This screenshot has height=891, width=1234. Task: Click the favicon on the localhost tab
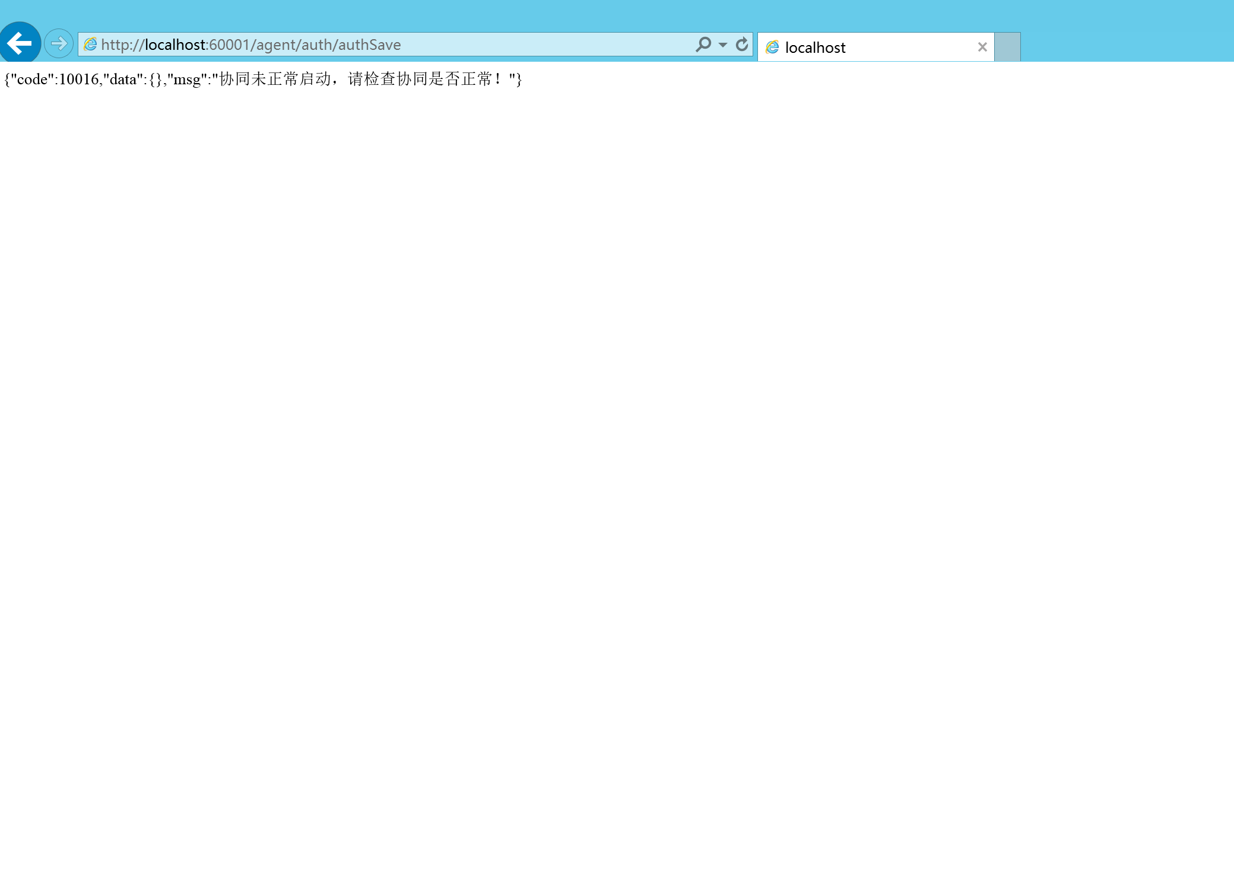coord(772,47)
